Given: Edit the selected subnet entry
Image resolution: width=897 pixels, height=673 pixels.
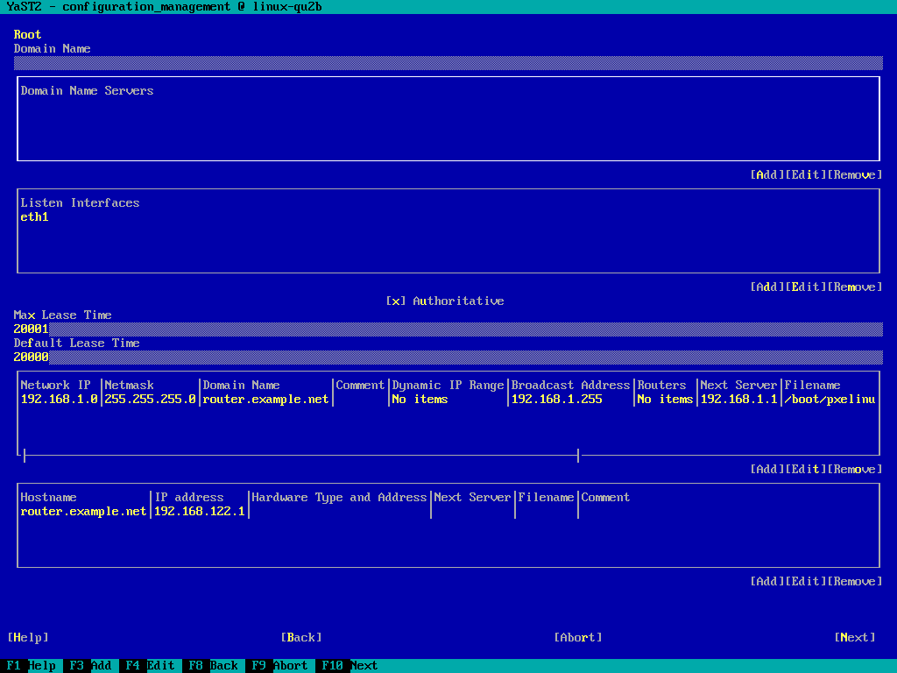Looking at the screenshot, I should (806, 469).
